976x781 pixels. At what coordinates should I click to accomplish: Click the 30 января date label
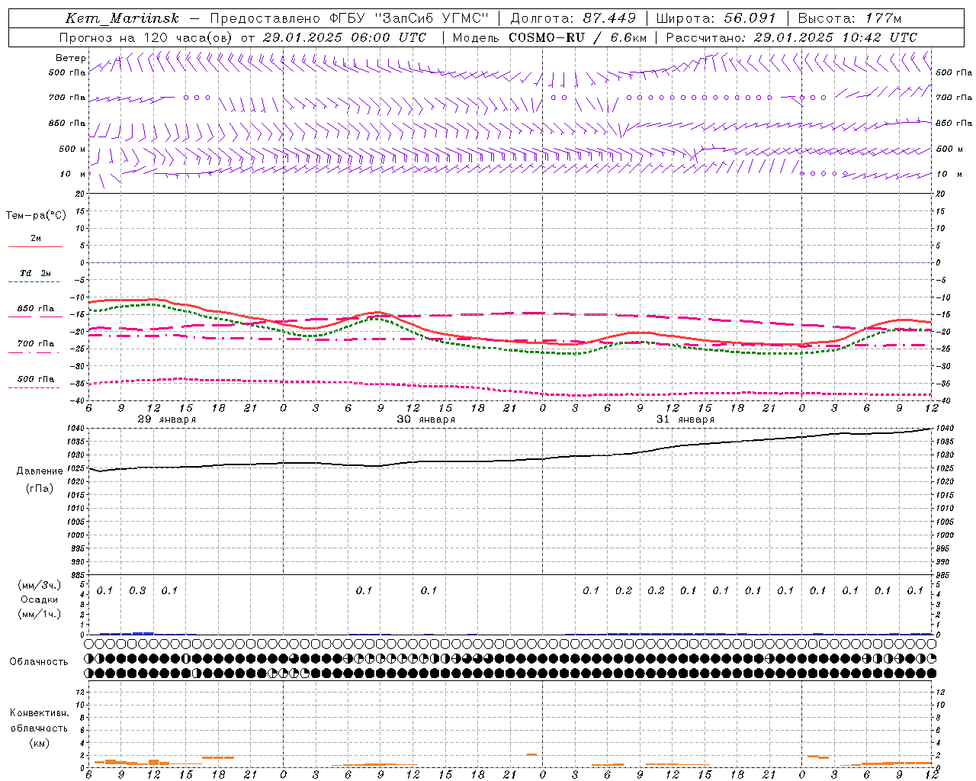(425, 419)
